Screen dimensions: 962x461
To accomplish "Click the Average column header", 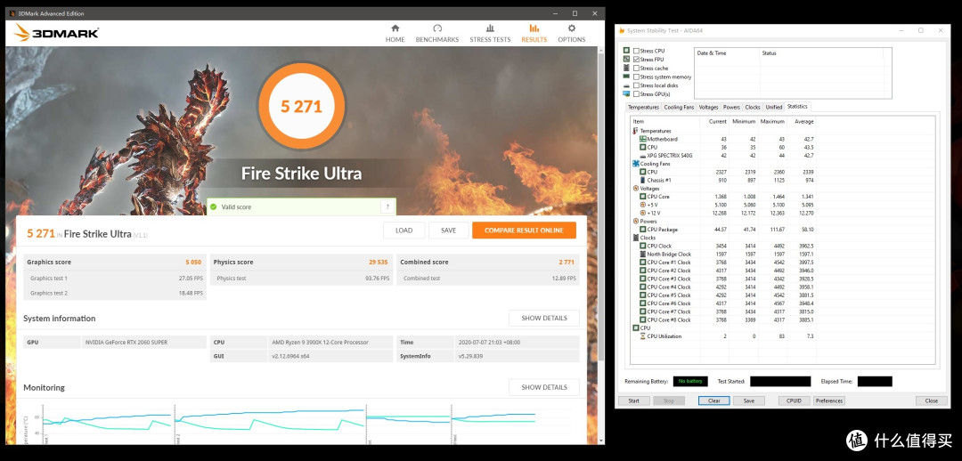I will [x=802, y=122].
